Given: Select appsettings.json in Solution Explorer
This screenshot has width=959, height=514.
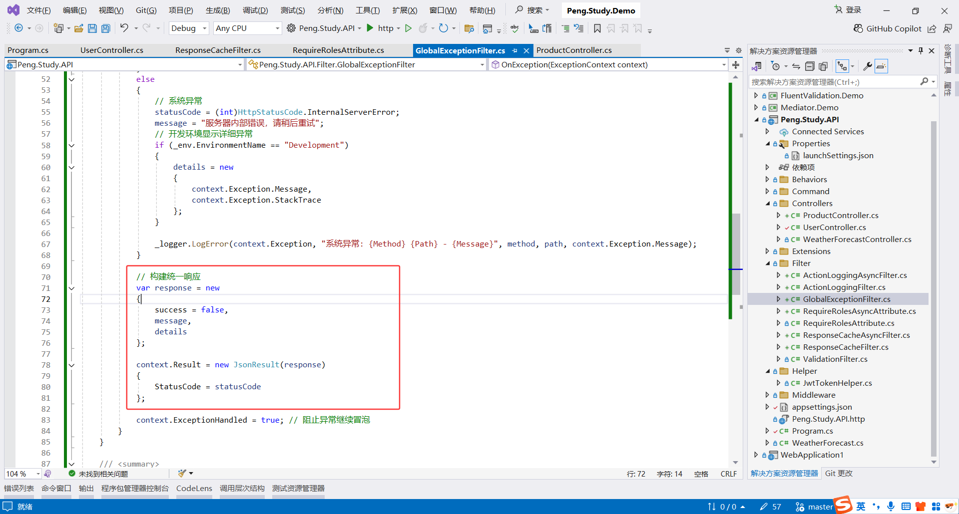Looking at the screenshot, I should [822, 407].
